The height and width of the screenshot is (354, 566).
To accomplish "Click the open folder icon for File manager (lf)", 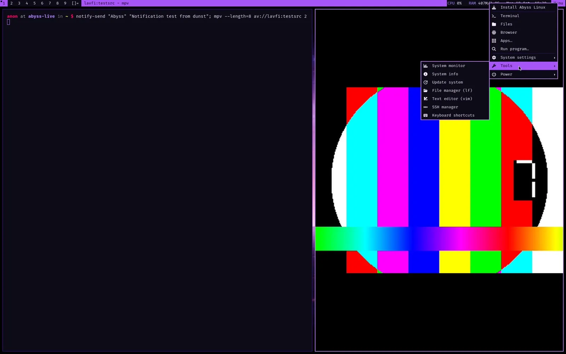I will pyautogui.click(x=426, y=91).
